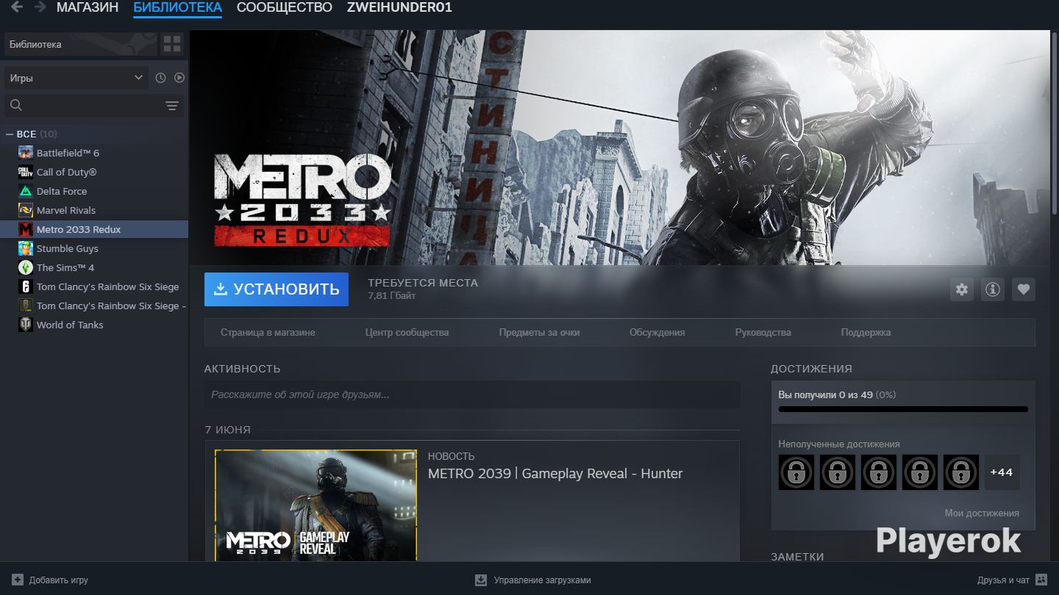1059x595 pixels.
Task: Open the METRO 2039 Gameplay Reveal news thumbnail
Action: (x=315, y=505)
